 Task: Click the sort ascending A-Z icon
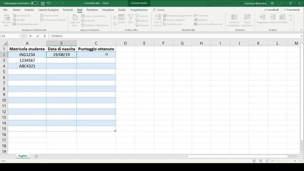click(115, 18)
